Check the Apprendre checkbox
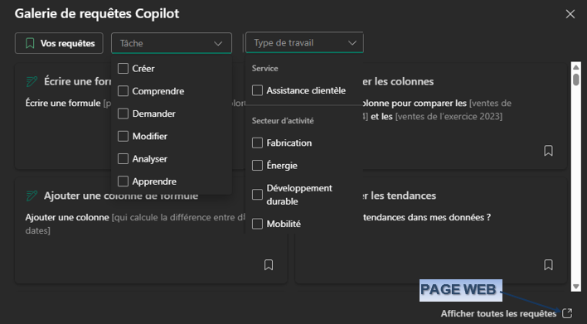This screenshot has height=324, width=587. coord(123,181)
